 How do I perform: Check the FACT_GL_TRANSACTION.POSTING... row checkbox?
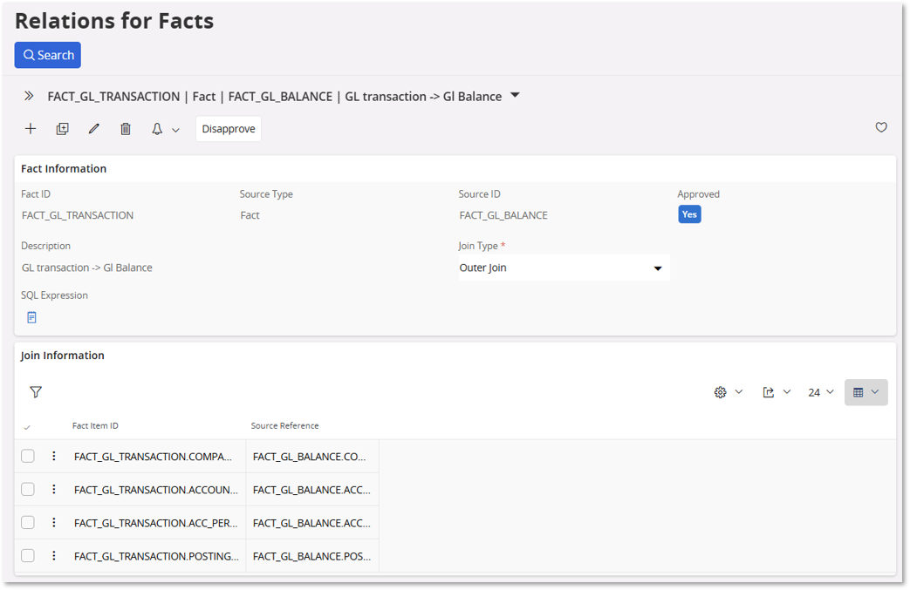click(x=28, y=555)
